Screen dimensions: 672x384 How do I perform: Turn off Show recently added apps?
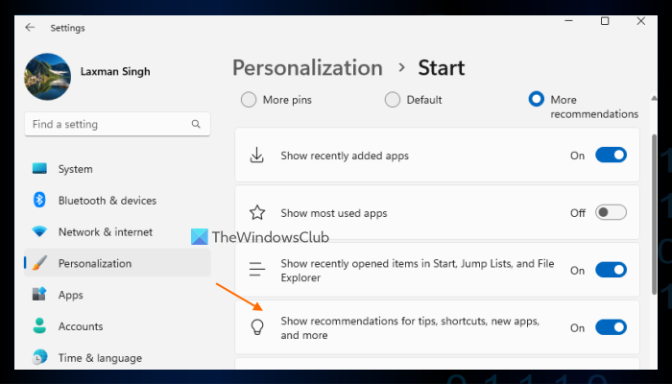(611, 156)
